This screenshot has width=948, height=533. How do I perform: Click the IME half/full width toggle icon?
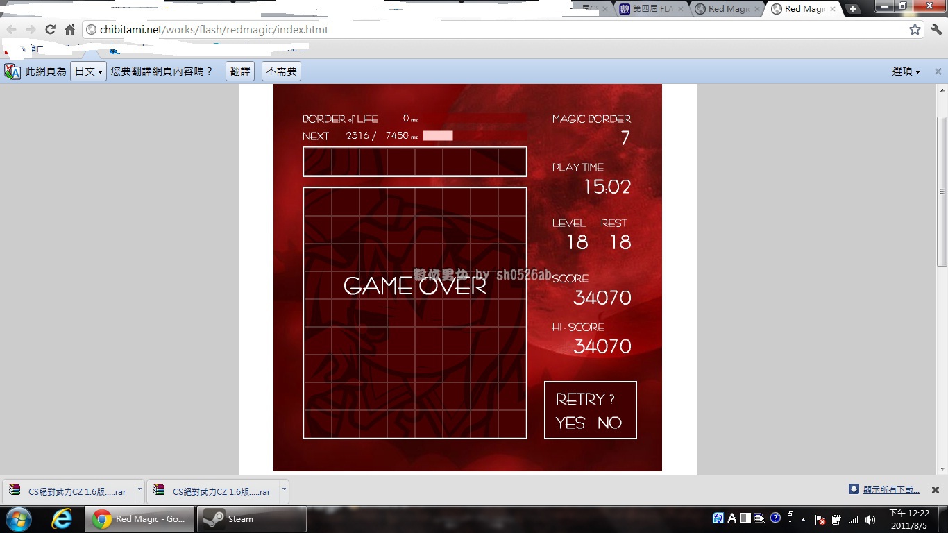pyautogui.click(x=745, y=518)
